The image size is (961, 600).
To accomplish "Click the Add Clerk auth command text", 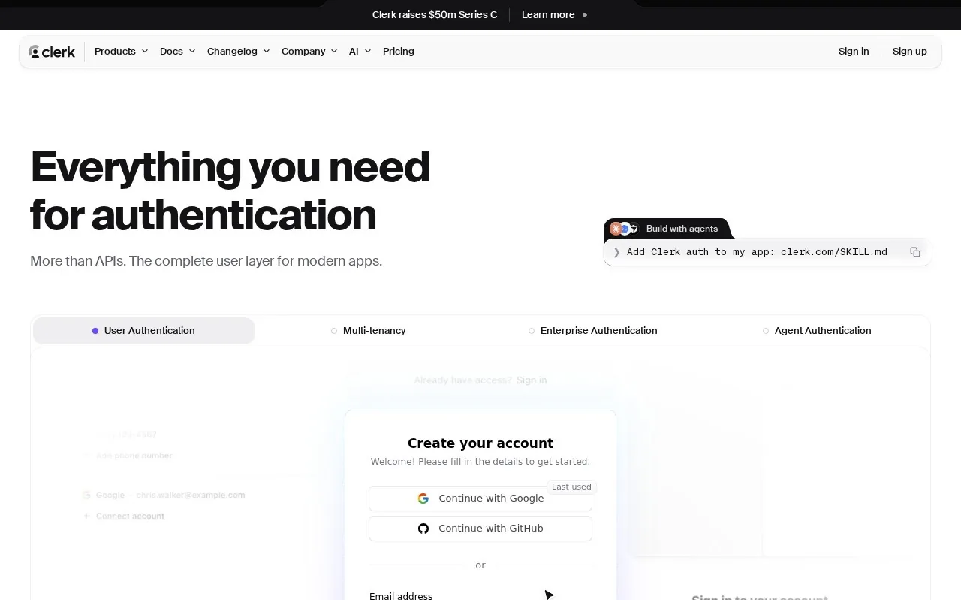I will click(757, 252).
